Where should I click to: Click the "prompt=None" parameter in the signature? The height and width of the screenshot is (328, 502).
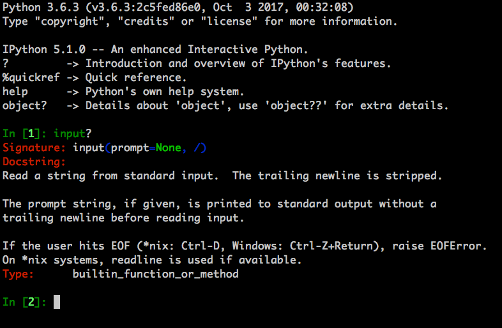[x=146, y=147]
